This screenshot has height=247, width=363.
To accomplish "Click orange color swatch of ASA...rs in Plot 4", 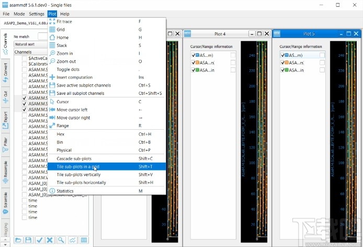I will point(198,63).
